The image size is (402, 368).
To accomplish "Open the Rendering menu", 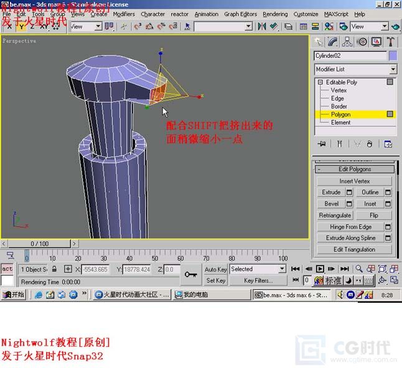I will (x=275, y=14).
